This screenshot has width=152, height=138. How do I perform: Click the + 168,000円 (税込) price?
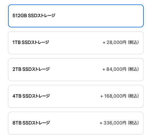(x=120, y=96)
